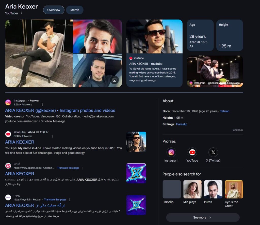Open the options menu beside the Instagram keoxer result
260x225 pixels.
42,105
